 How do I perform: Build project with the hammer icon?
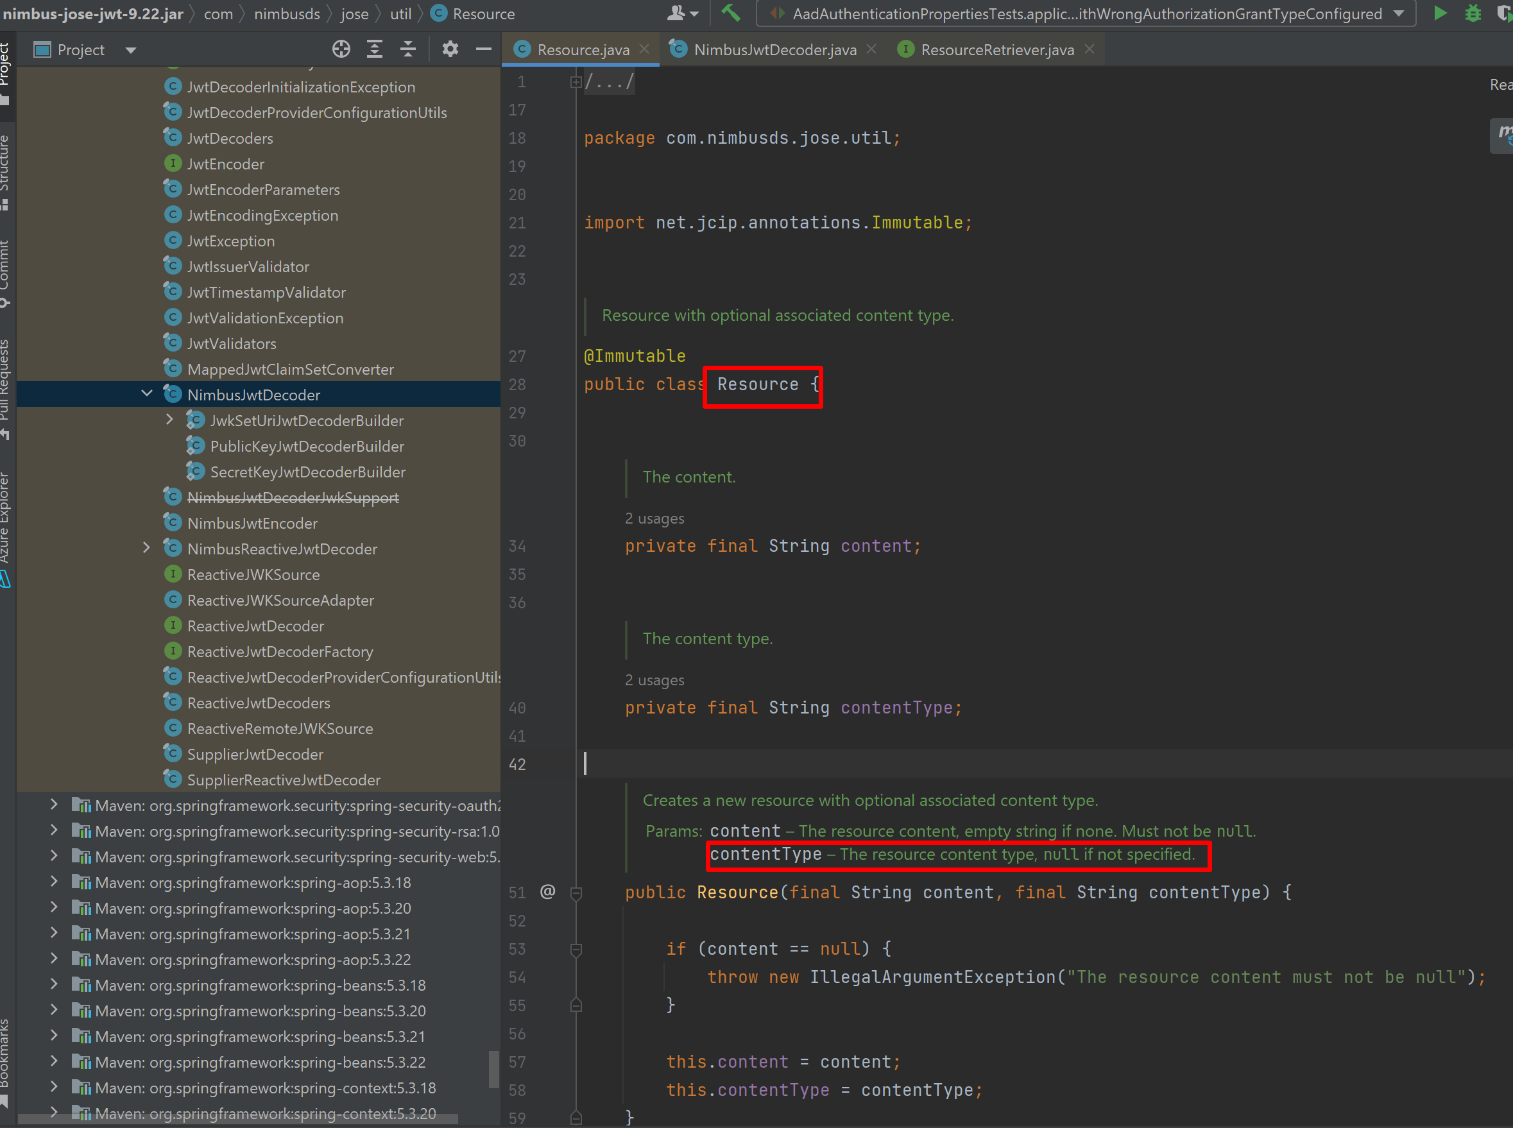(731, 13)
